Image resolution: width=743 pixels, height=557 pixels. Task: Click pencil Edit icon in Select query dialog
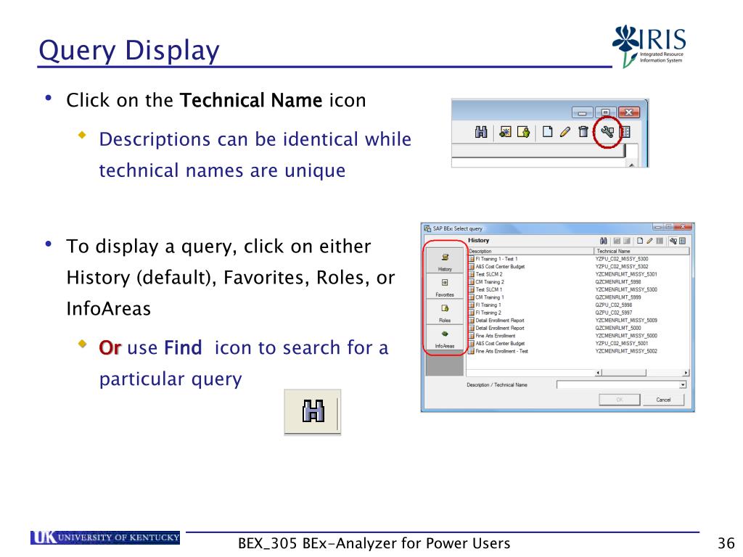[649, 241]
